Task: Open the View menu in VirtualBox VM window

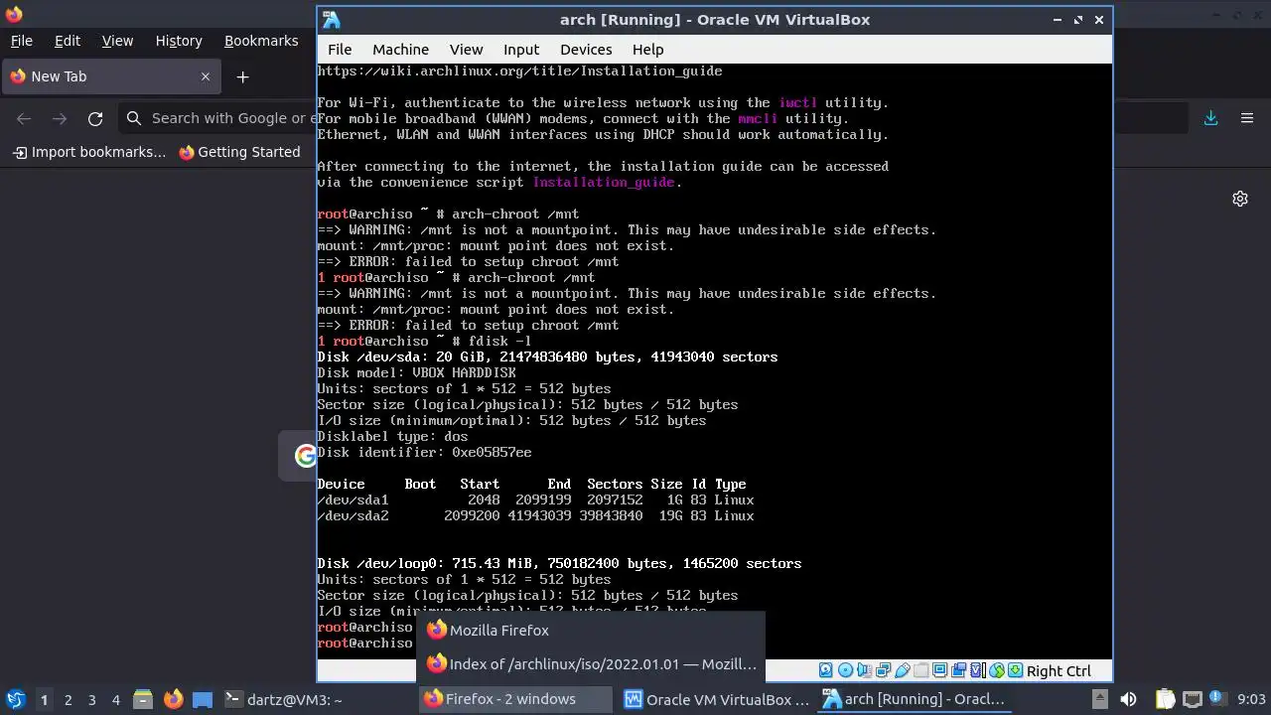Action: [x=466, y=49]
